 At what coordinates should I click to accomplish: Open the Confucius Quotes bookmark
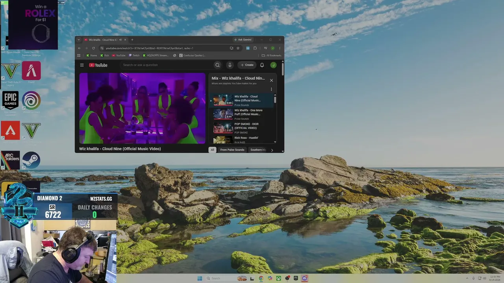[x=193, y=55]
